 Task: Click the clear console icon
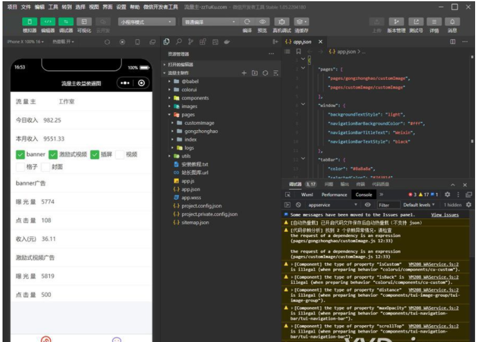click(298, 205)
